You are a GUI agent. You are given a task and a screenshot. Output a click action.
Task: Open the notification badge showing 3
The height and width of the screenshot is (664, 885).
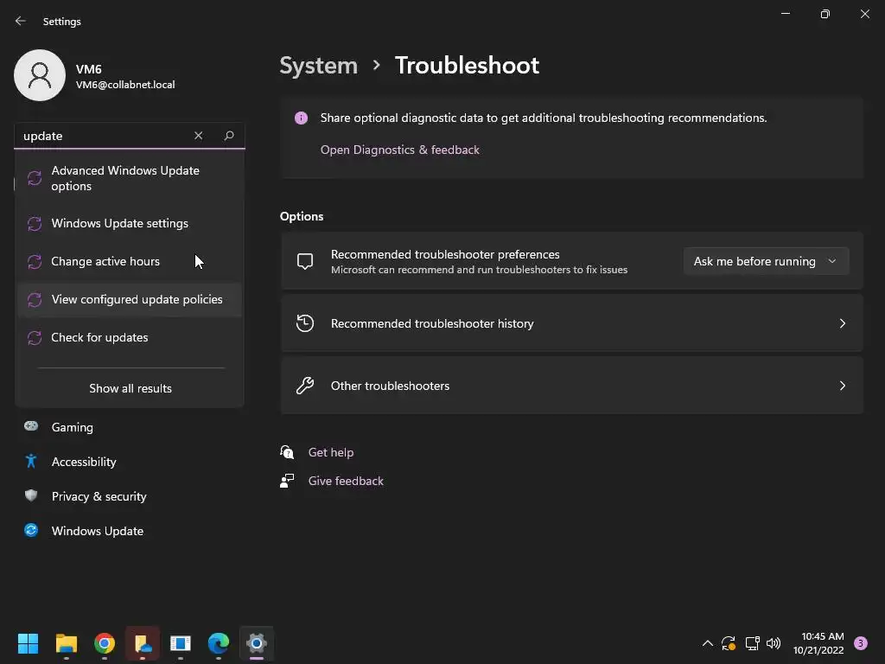pos(860,643)
